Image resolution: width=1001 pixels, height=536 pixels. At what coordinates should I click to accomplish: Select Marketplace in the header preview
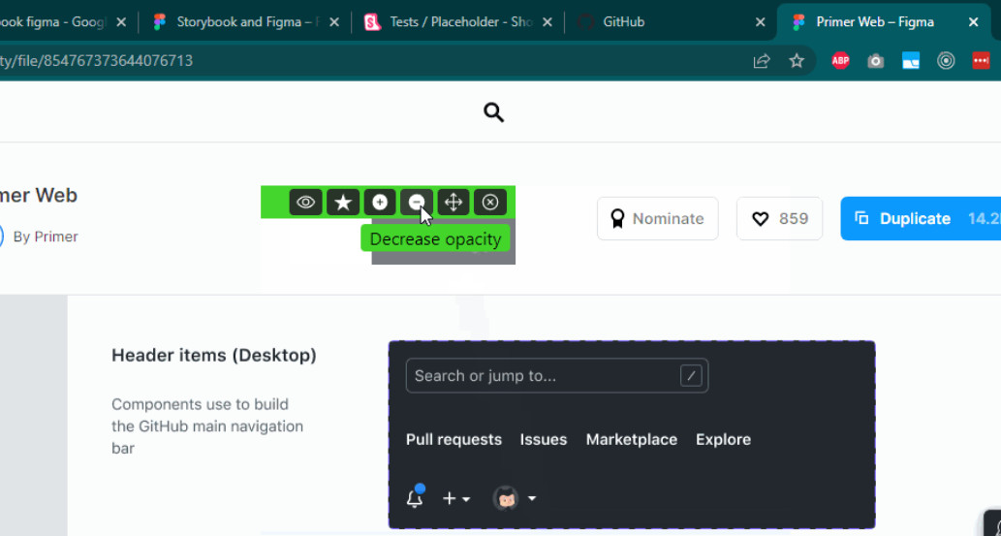[632, 439]
